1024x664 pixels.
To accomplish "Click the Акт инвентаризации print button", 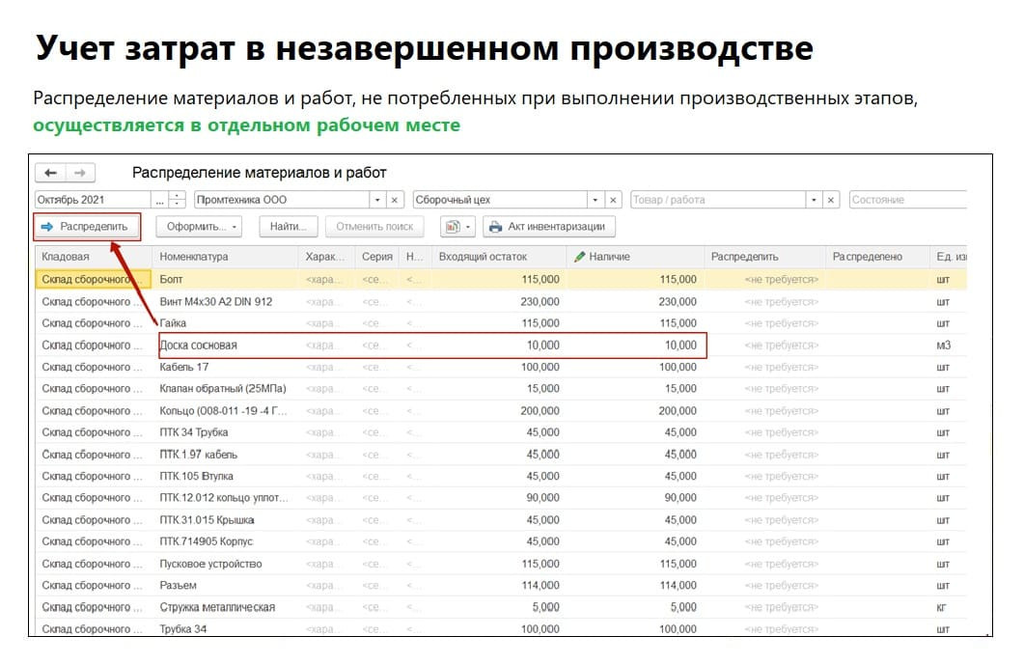I will (548, 227).
